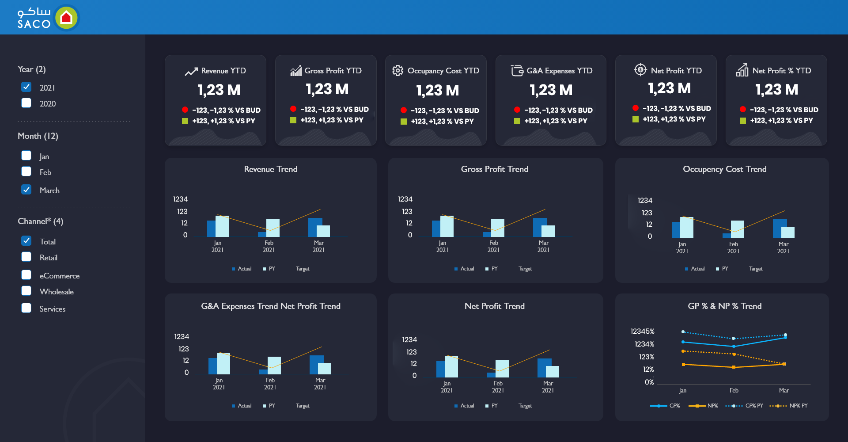Click the Channel* (4) filter heading

tap(41, 221)
